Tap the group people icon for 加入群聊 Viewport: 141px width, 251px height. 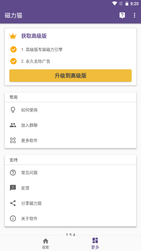click(x=13, y=125)
